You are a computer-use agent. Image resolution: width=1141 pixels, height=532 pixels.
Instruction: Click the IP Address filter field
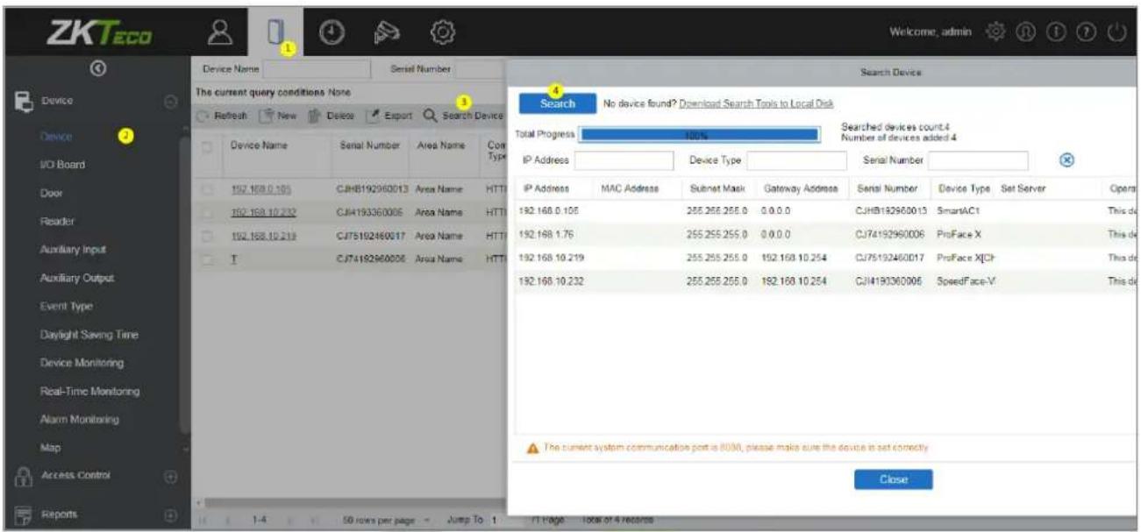tap(624, 160)
